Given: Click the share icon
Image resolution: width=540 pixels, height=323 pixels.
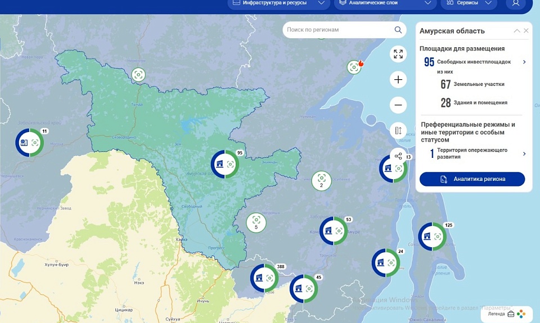Looking at the screenshot, I should (398, 156).
